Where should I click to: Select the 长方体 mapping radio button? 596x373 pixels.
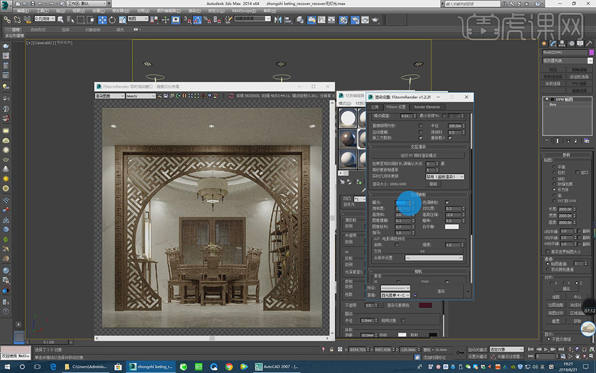pos(554,190)
